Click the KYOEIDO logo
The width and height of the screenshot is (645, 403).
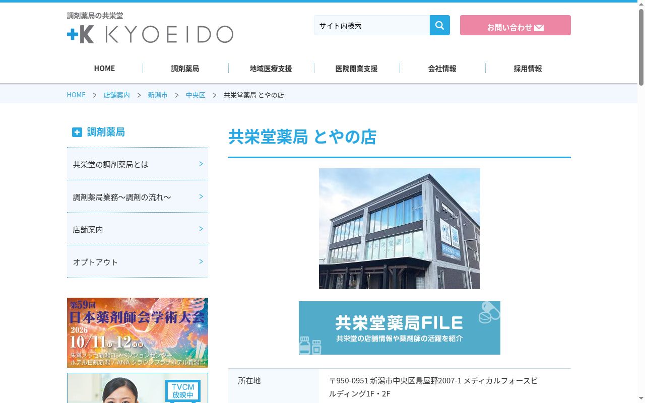pos(150,34)
